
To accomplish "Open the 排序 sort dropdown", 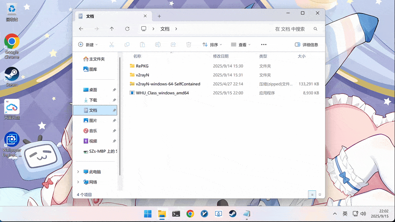I will [212, 45].
